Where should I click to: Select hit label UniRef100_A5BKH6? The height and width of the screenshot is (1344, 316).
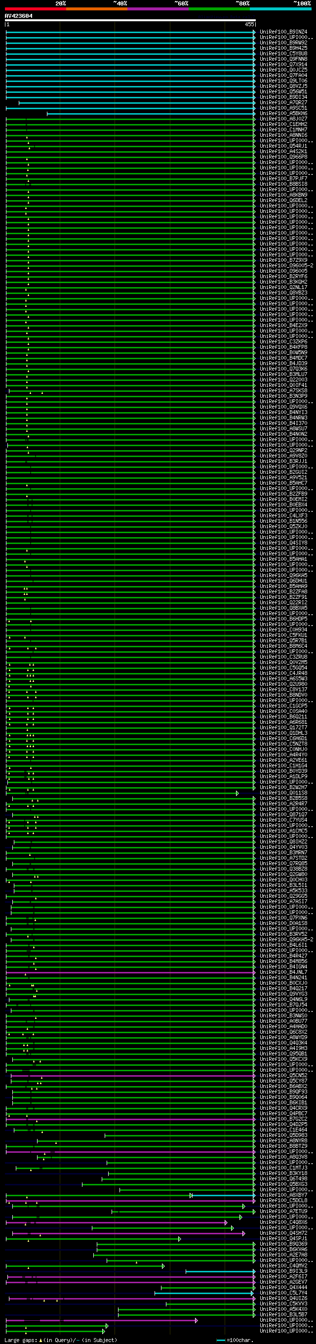tap(284, 113)
